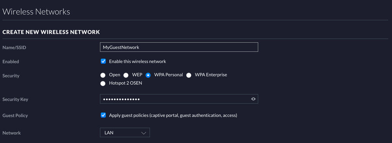The width and height of the screenshot is (392, 143).
Task: Show the hidden security key with eye icon
Action: [x=253, y=99]
